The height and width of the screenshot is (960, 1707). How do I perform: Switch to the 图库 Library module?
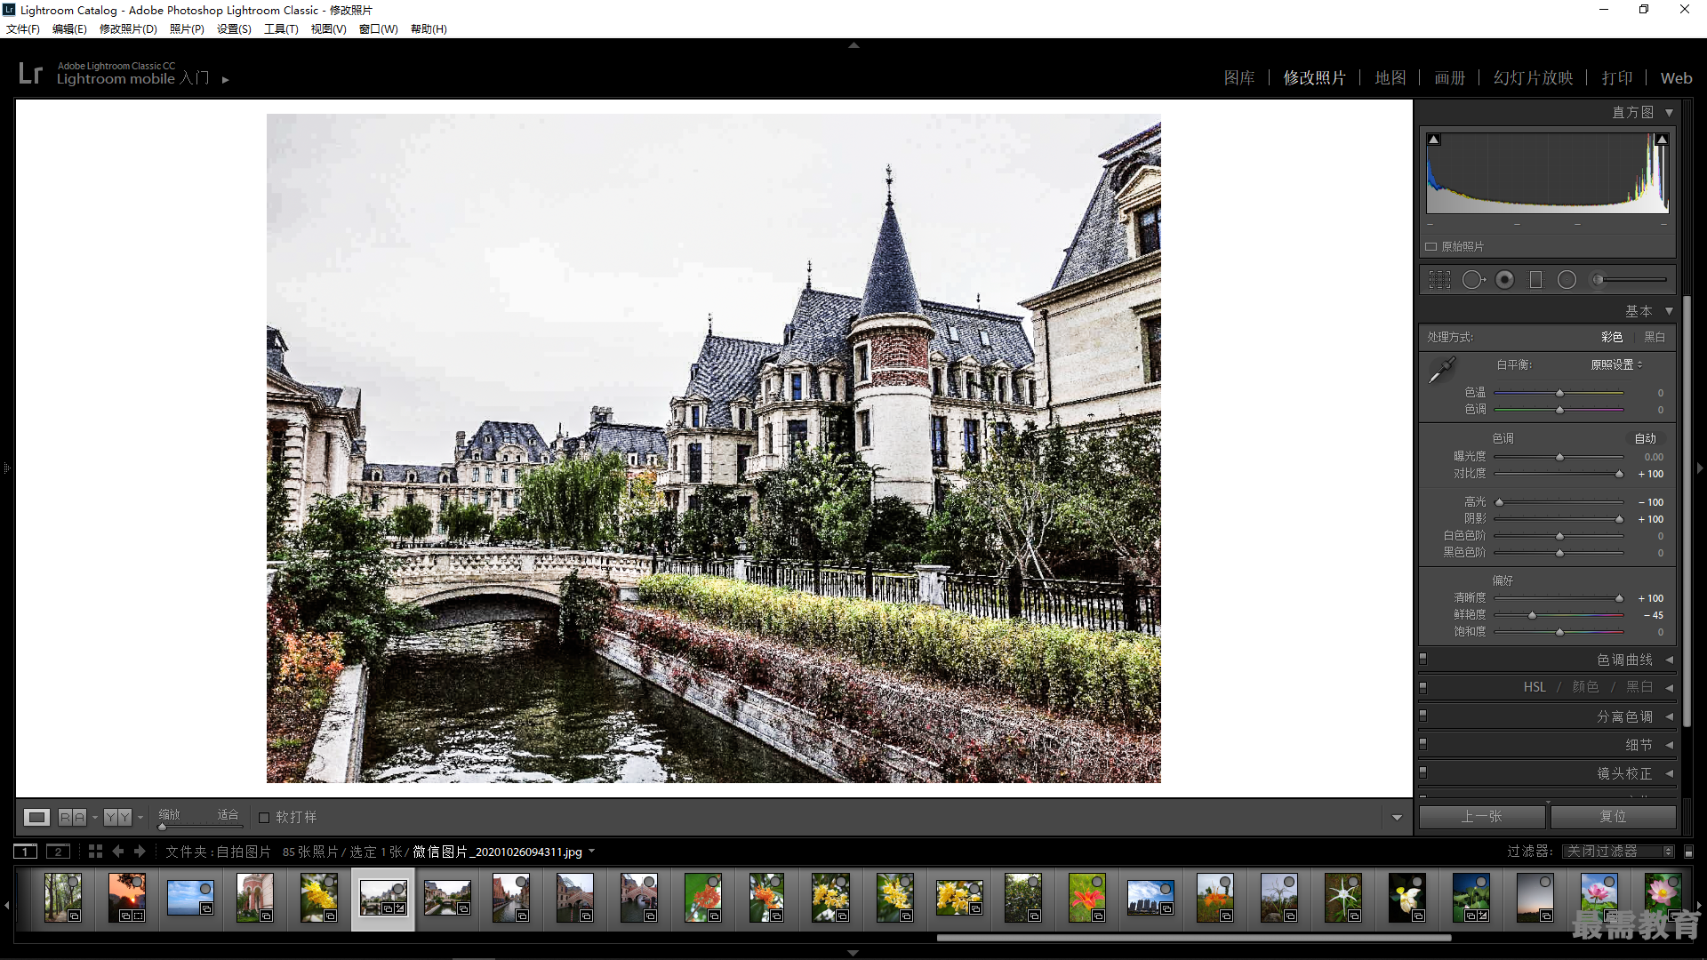(x=1239, y=78)
